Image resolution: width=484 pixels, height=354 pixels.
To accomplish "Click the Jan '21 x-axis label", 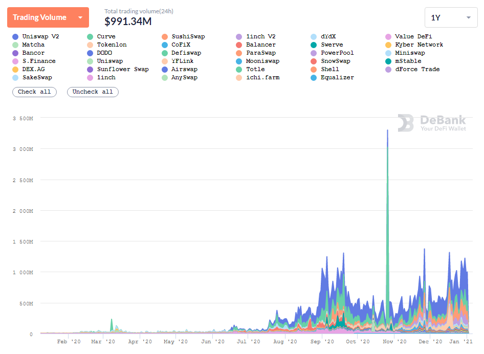I will click(461, 341).
